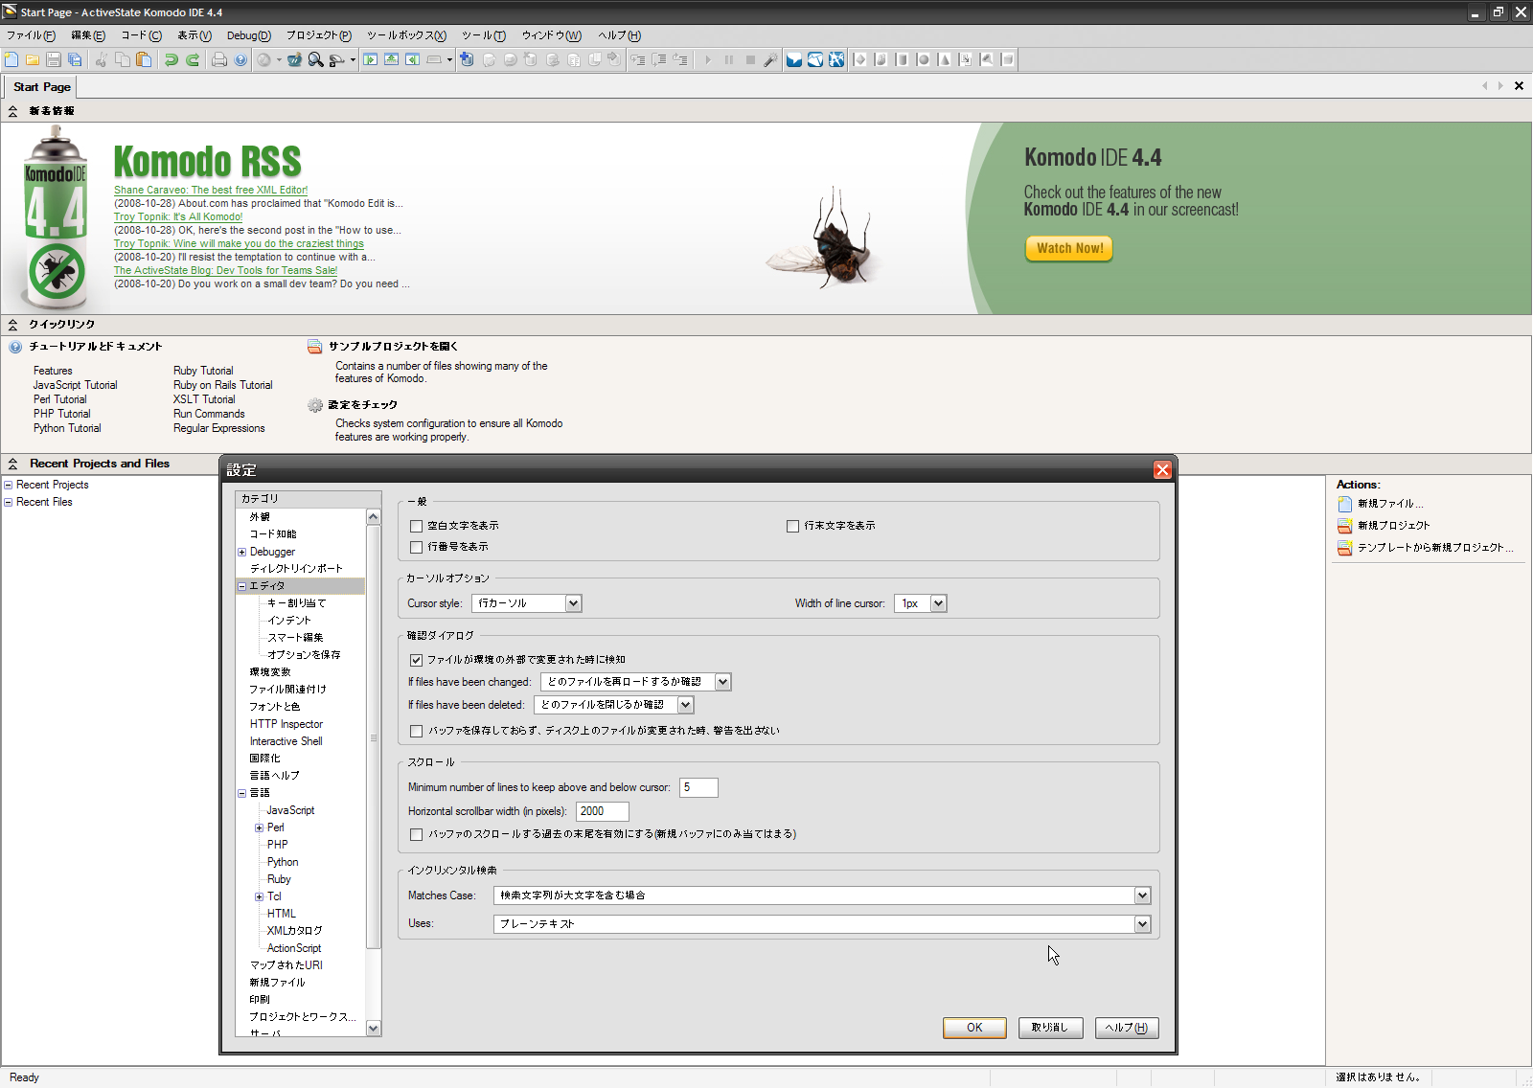This screenshot has width=1533, height=1088.
Task: Click the サンプルプロジェクトを開く project icon
Action: pos(315,347)
